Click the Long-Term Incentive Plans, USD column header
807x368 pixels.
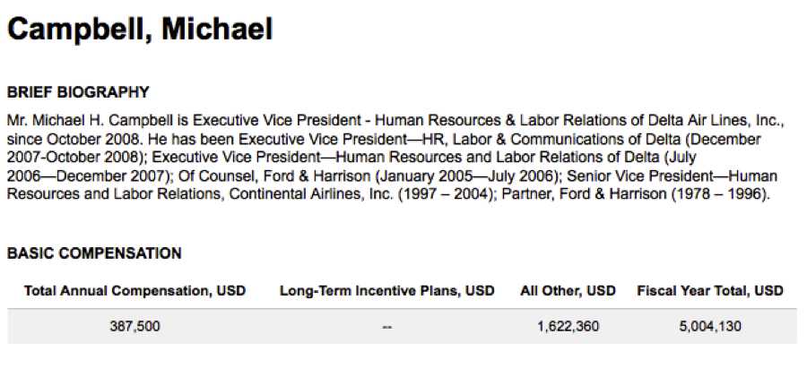(x=387, y=291)
